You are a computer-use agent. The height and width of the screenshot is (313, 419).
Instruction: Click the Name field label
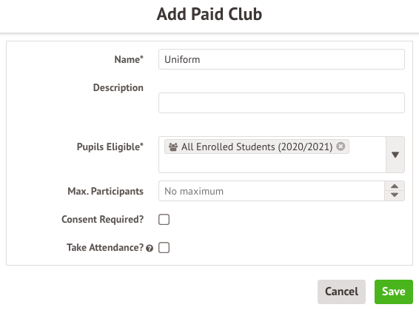(129, 59)
